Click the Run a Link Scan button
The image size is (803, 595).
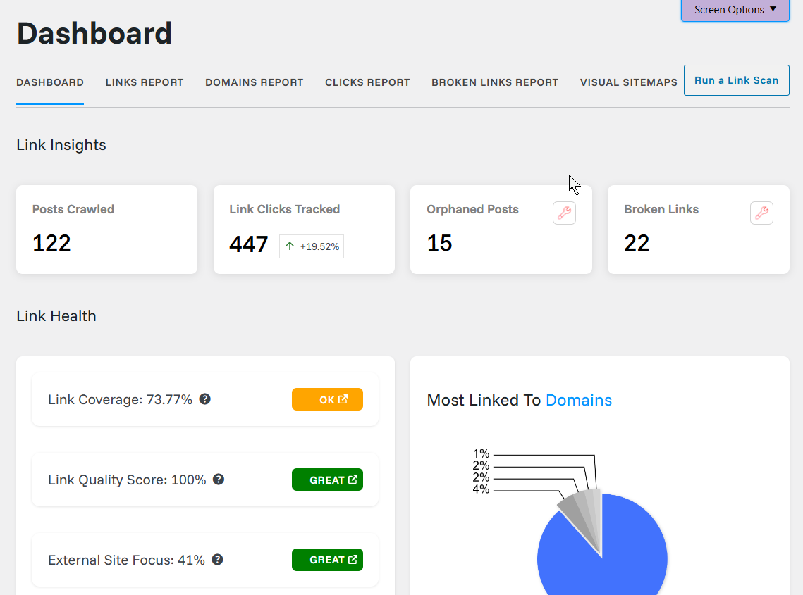point(736,80)
